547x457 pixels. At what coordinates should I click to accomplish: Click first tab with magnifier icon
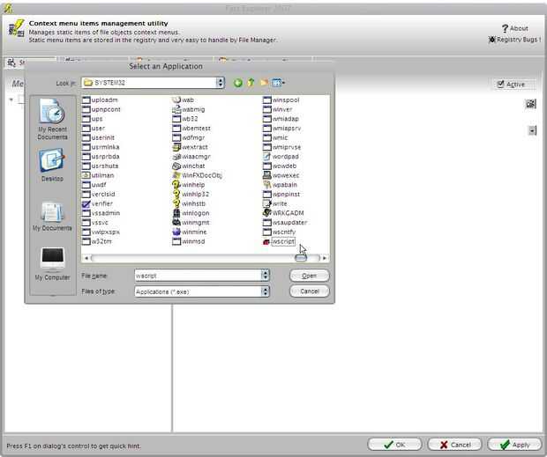[15, 63]
